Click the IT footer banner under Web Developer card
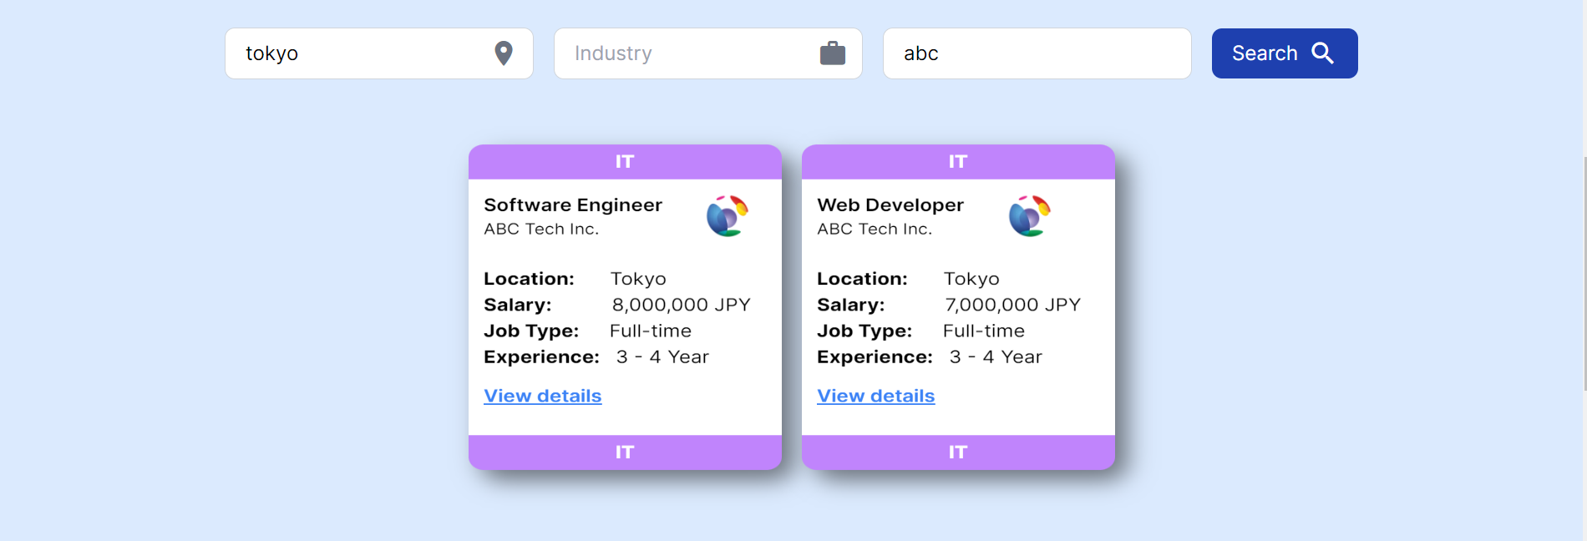This screenshot has height=541, width=1587. pyautogui.click(x=958, y=452)
